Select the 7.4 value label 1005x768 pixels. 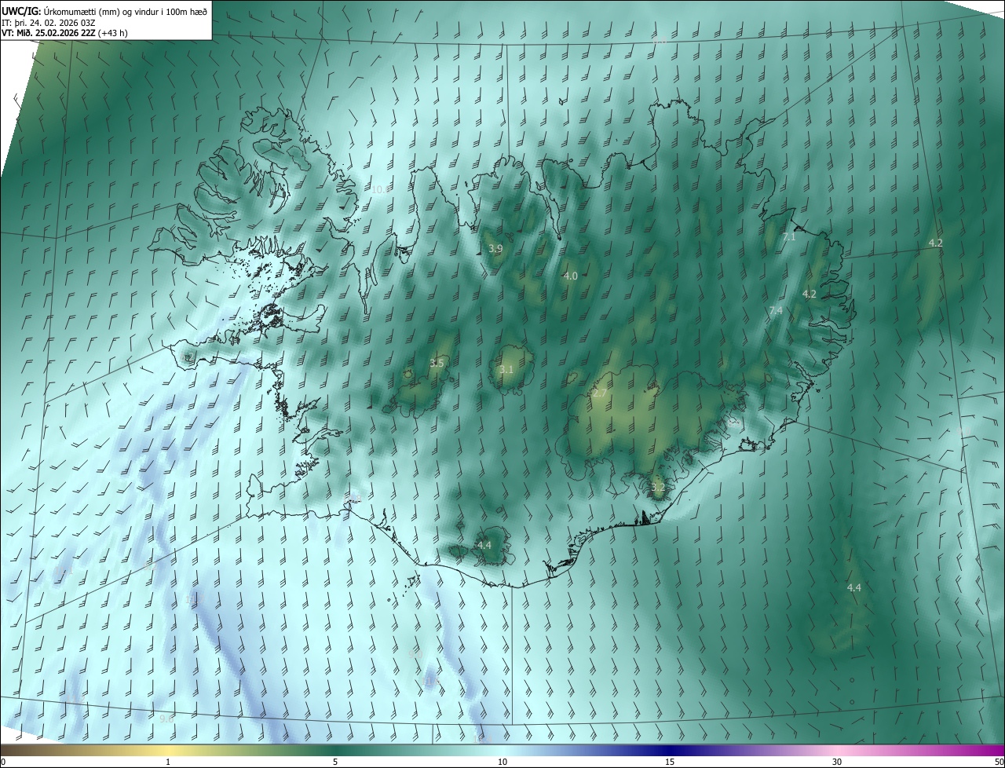pyautogui.click(x=776, y=311)
